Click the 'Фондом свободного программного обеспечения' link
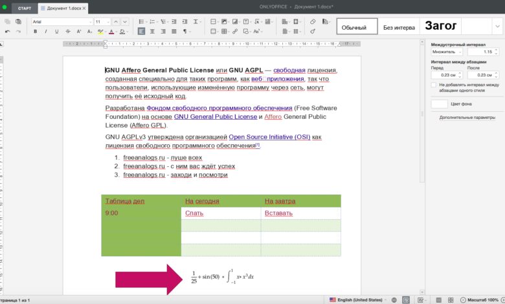505x304 pixels. click(x=219, y=108)
